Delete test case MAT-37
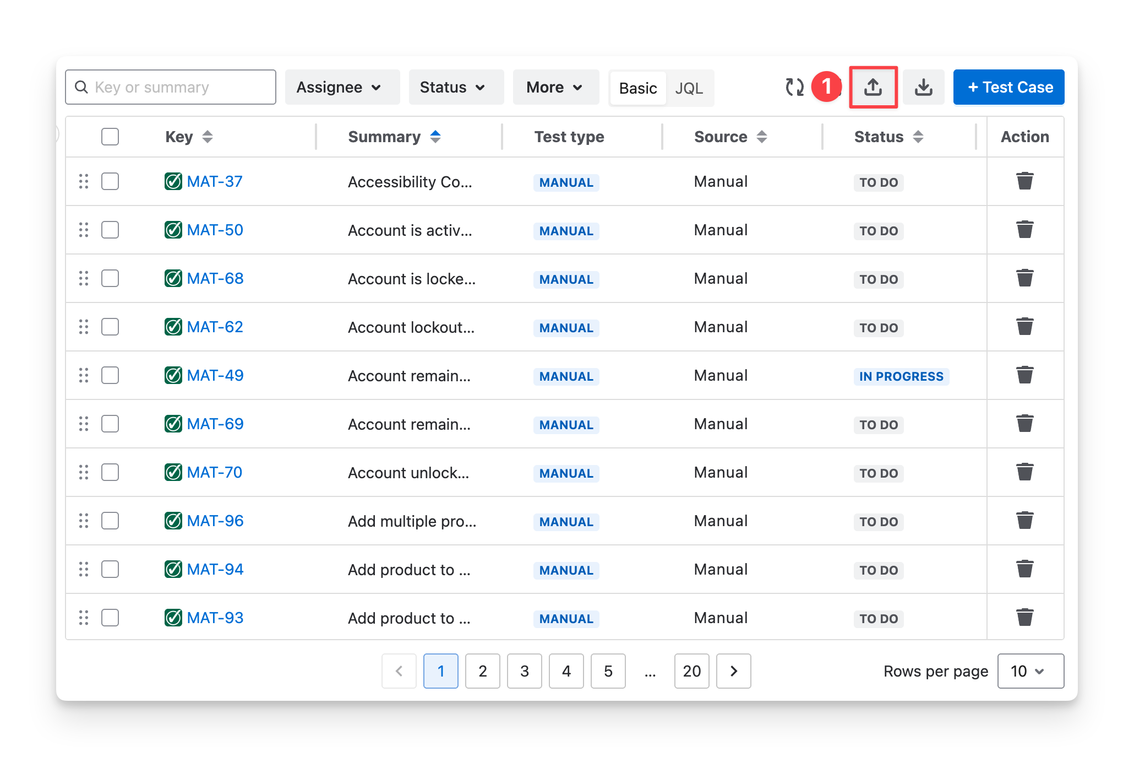The width and height of the screenshot is (1134, 757). coord(1024,181)
